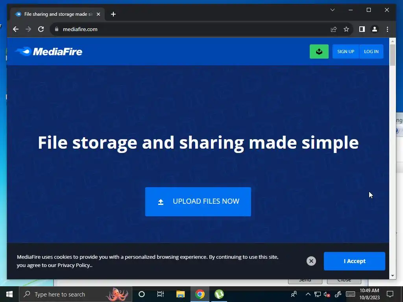Open People icon in taskbar

pyautogui.click(x=294, y=294)
